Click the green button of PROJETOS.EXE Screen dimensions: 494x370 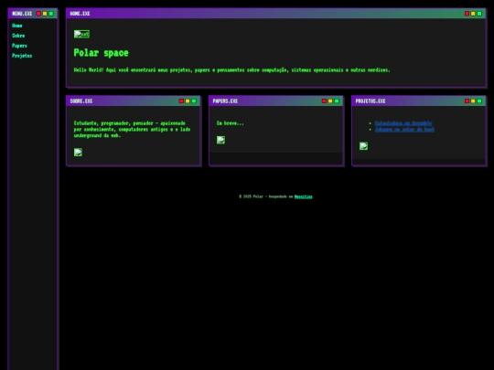click(x=479, y=101)
